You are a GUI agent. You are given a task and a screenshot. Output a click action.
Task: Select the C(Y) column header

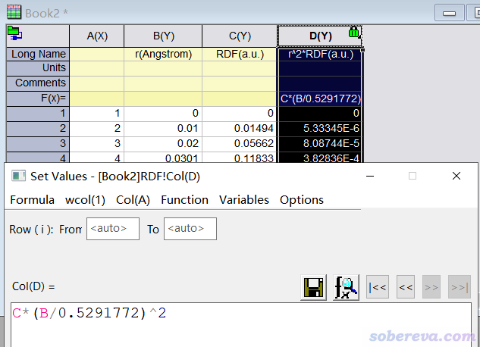[x=240, y=36]
